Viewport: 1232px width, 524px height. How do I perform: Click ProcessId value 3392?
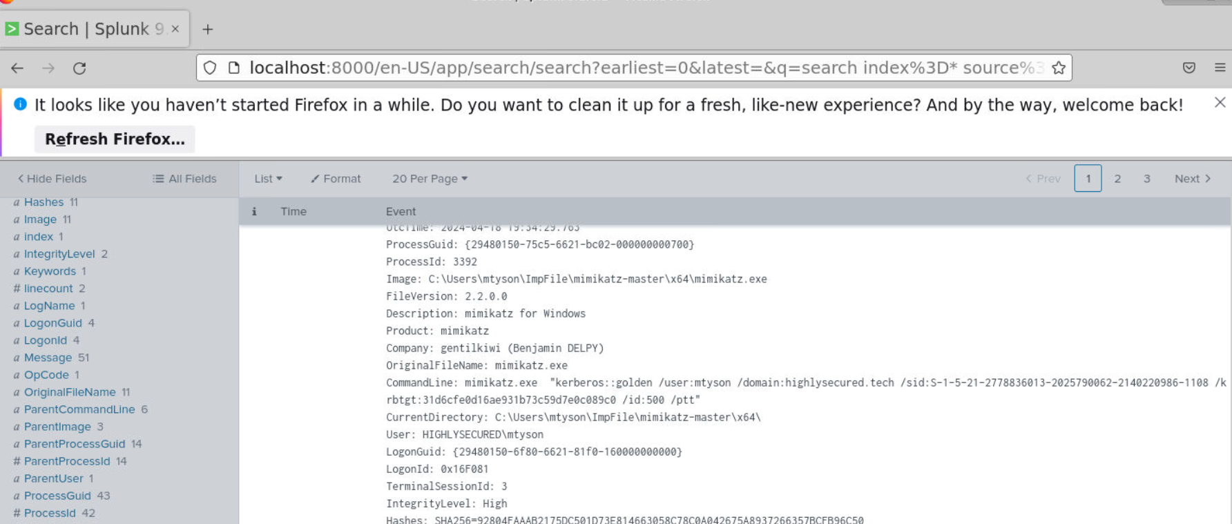[465, 262]
